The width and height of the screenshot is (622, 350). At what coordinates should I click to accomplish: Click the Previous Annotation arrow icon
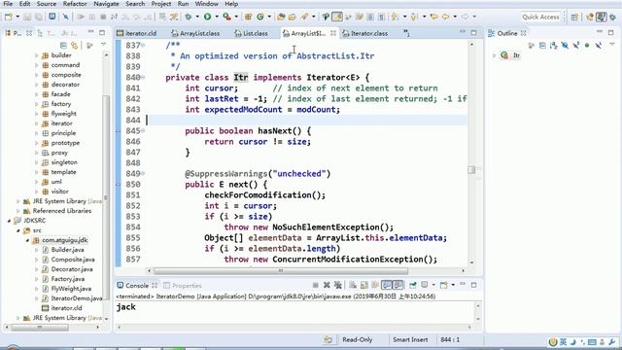pos(414,17)
